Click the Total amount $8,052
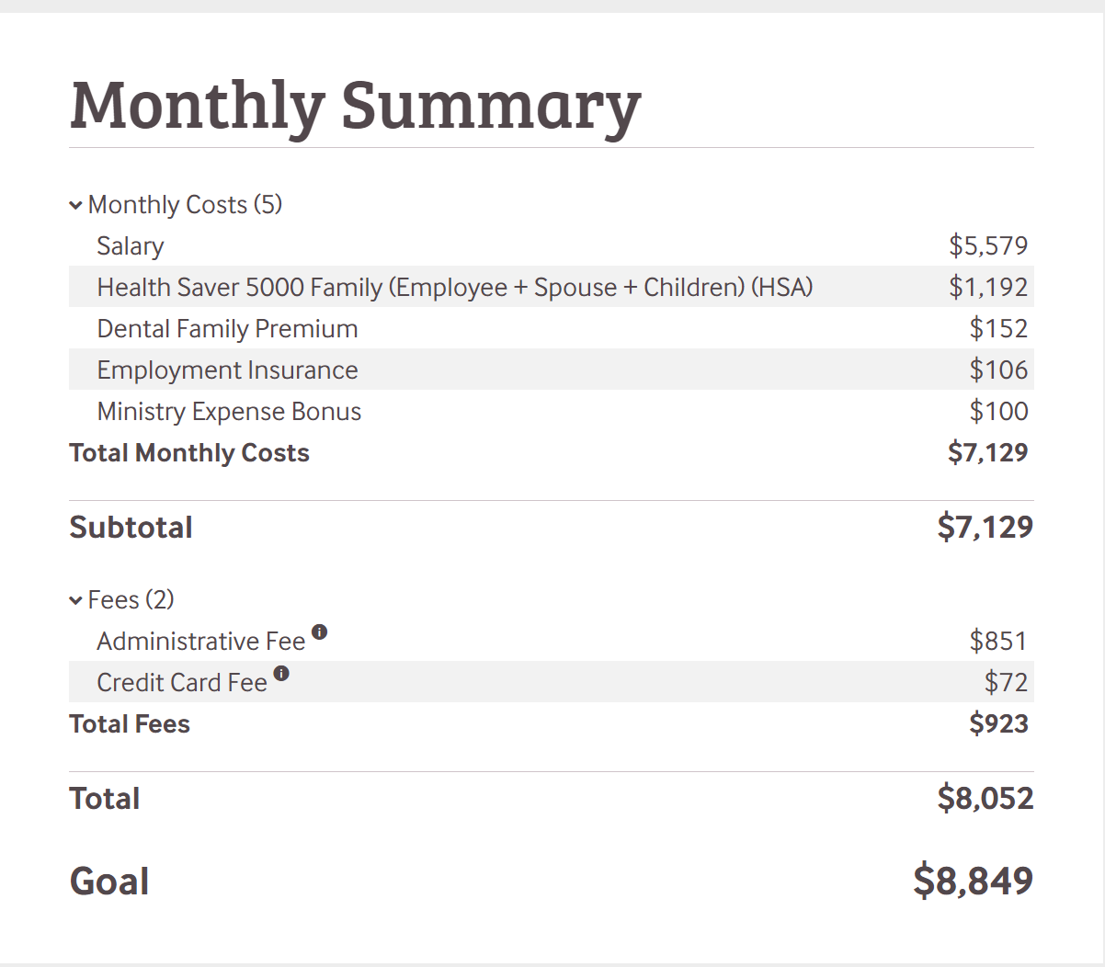The height and width of the screenshot is (967, 1105). (985, 799)
